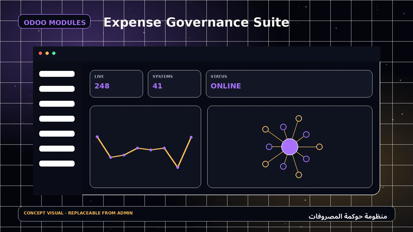Select the first sidebar menu bar
This screenshot has height=232, width=413.
57,74
